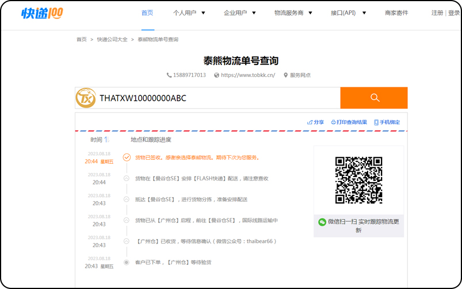Screen dimensions: 462x289
Task: Click the mobile phone binding icon
Action: pyautogui.click(x=376, y=122)
